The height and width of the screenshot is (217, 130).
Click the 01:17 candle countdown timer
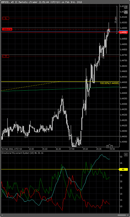pyautogui.click(x=110, y=147)
